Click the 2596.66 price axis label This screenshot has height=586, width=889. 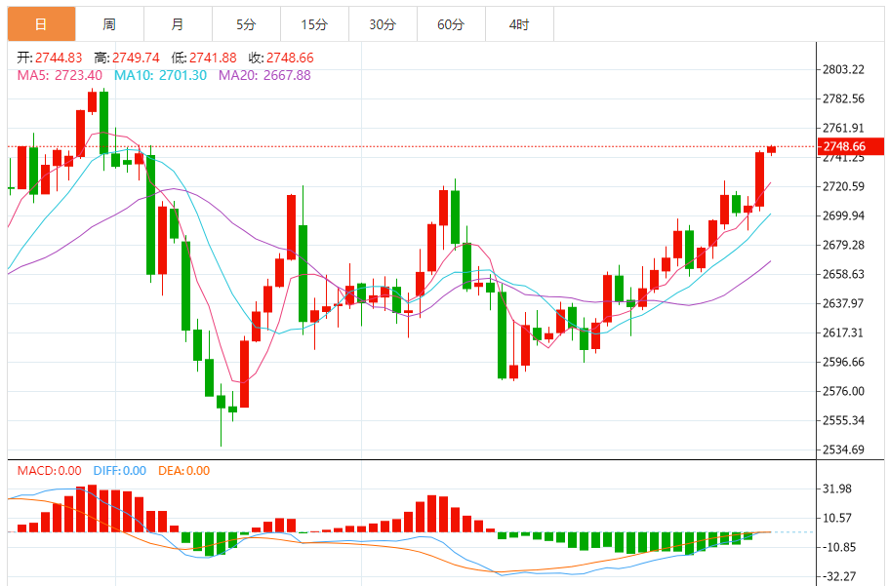click(x=844, y=362)
